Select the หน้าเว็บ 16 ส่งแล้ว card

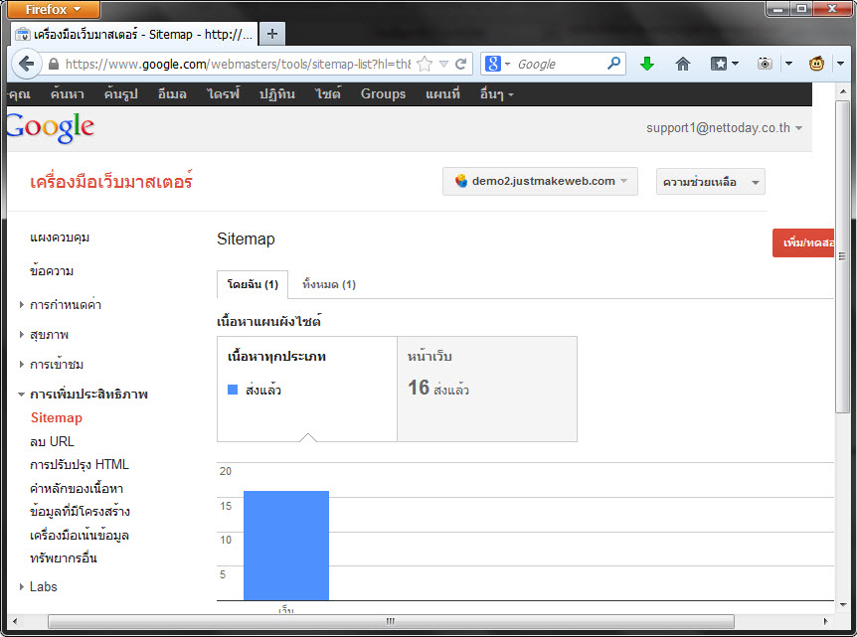[487, 389]
